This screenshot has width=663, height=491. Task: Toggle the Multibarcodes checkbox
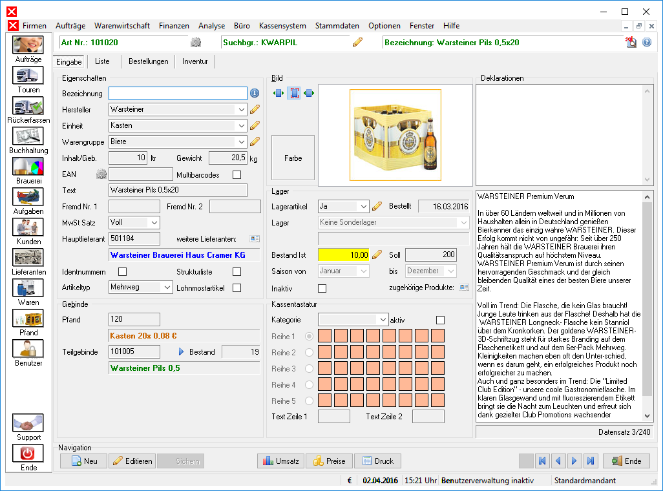[237, 174]
